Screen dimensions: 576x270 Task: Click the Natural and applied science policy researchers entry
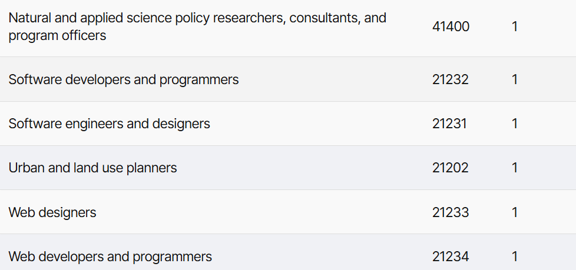pos(197,26)
